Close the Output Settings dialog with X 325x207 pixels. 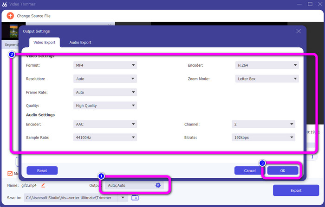[x=299, y=31]
